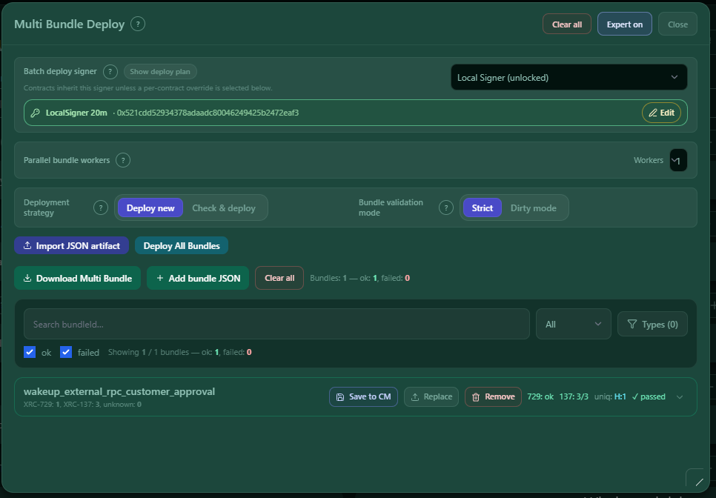This screenshot has width=716, height=498.
Task: Select Check & deploy strategy
Action: [x=224, y=207]
